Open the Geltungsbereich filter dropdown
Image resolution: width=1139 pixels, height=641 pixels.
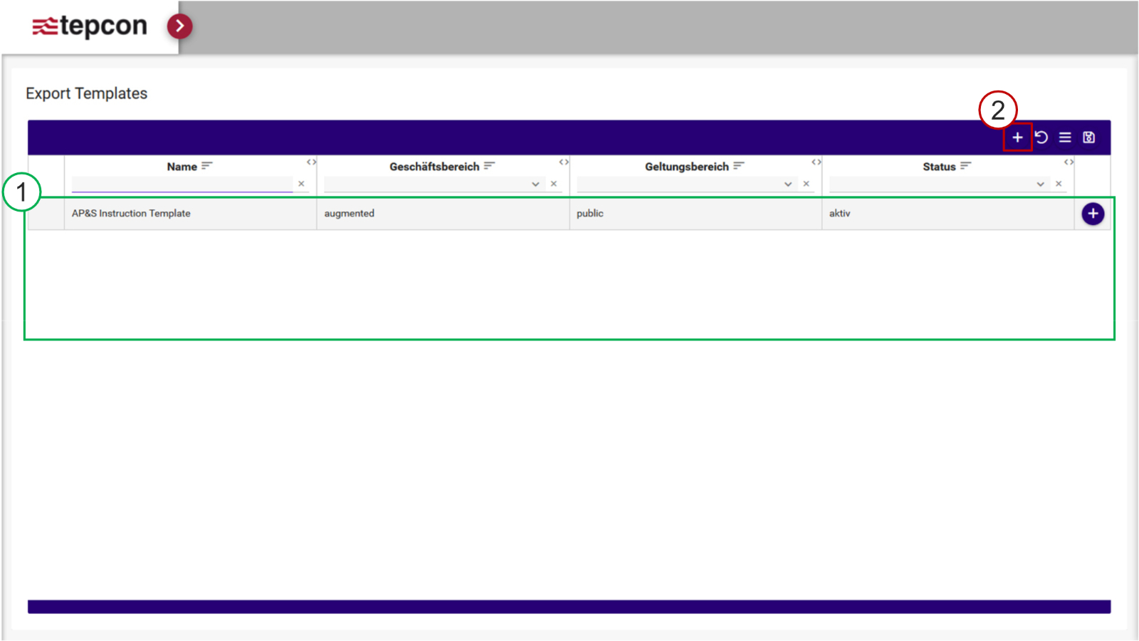pyautogui.click(x=788, y=184)
